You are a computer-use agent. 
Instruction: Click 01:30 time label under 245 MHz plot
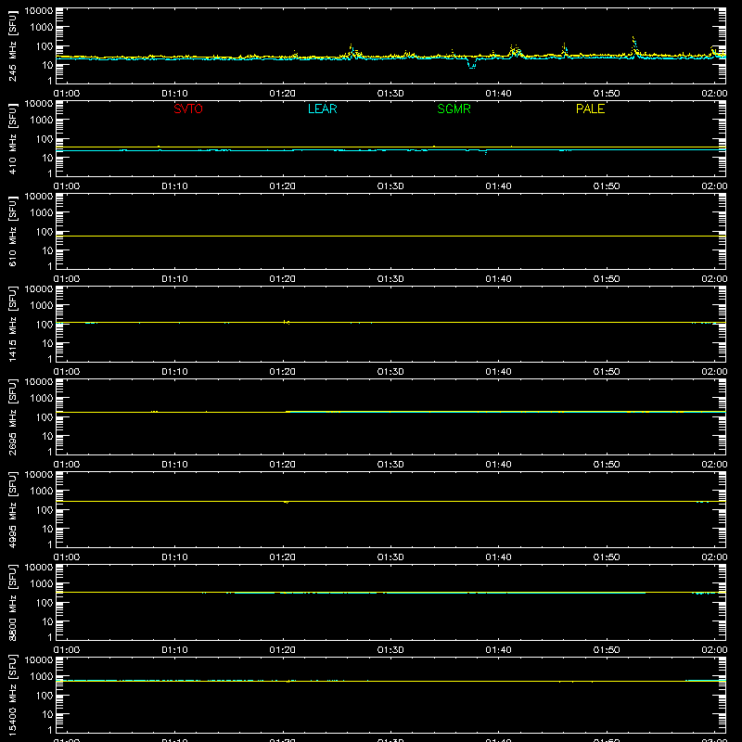[390, 94]
